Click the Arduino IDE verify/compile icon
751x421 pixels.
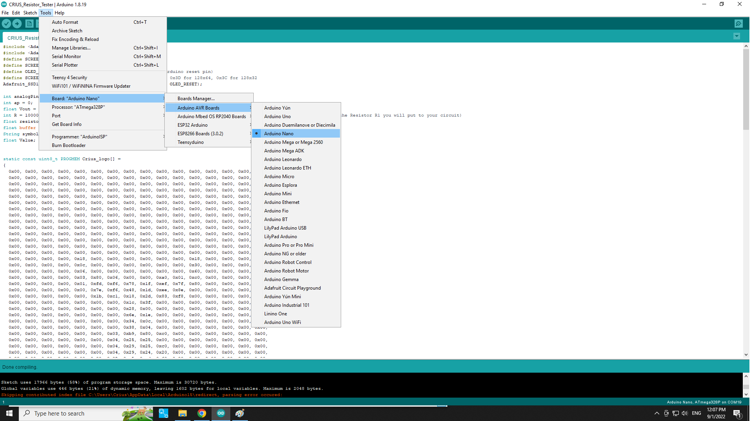point(7,24)
